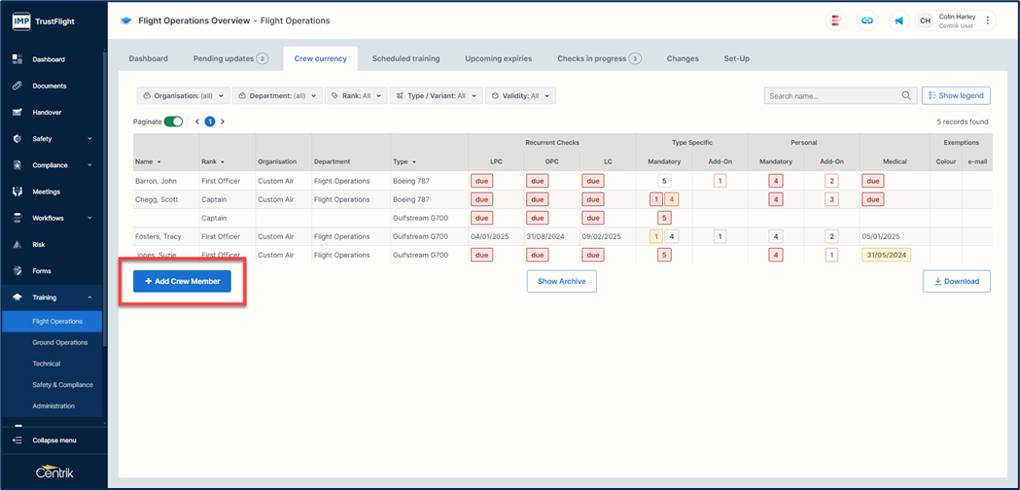Go to the next page arrow
The width and height of the screenshot is (1020, 490).
click(223, 122)
